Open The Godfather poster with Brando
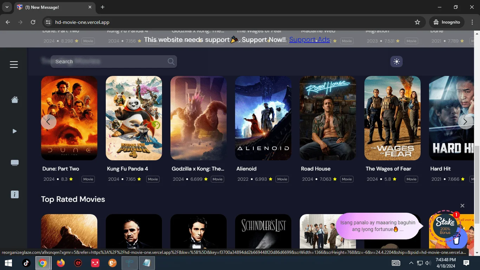The image size is (480, 270). click(x=134, y=231)
